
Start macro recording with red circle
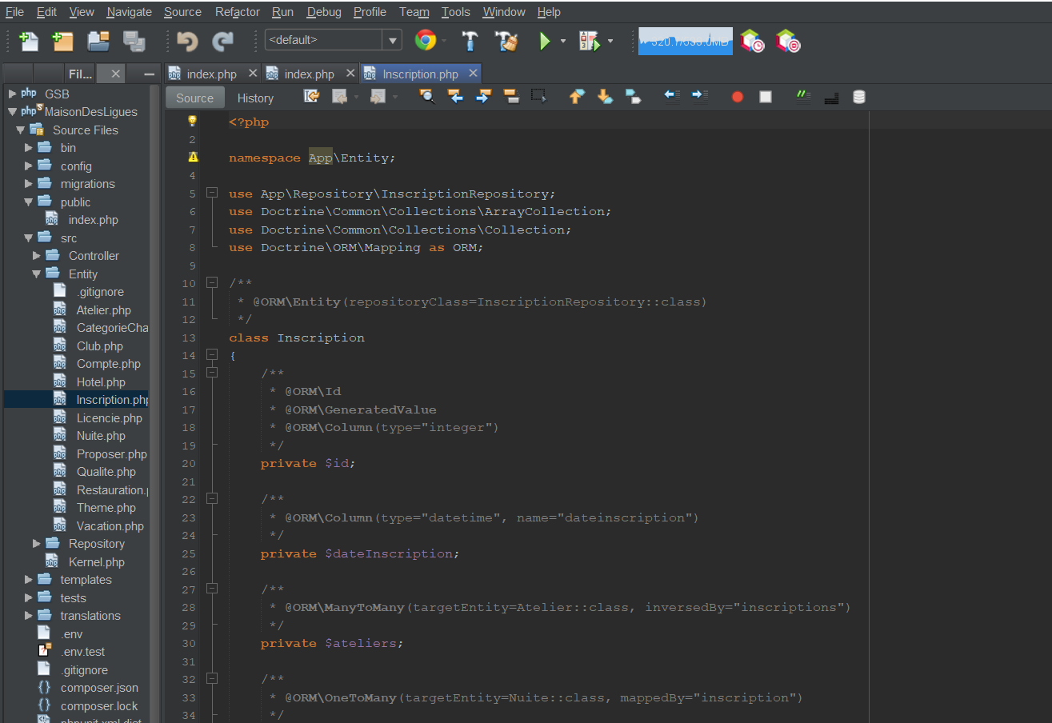point(738,97)
